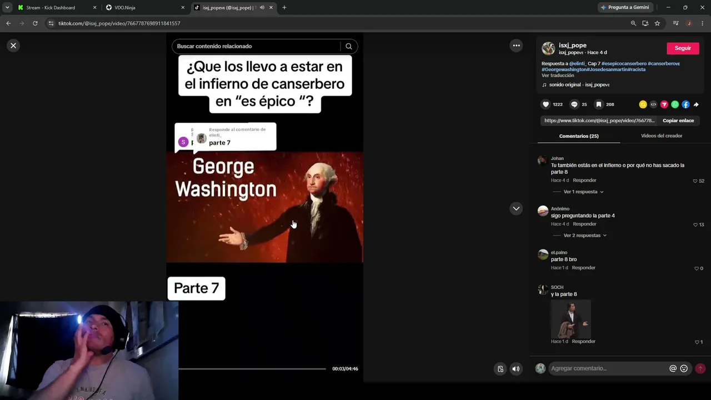Click the Agregar comentario input field
The height and width of the screenshot is (400, 711).
click(x=609, y=368)
